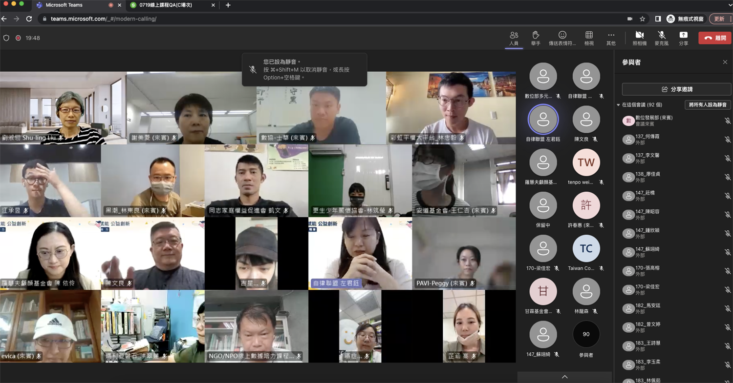
Task: Click the 分享邀請 share invite button
Action: tap(676, 89)
